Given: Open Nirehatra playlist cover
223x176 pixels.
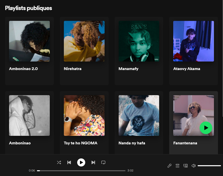Looking at the screenshot, I should [x=84, y=41].
